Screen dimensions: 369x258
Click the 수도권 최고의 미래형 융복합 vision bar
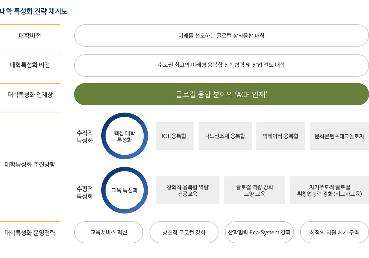[221, 65]
